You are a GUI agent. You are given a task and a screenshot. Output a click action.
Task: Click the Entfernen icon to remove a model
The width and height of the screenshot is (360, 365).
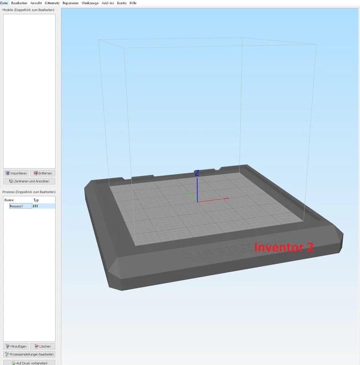[x=36, y=173]
